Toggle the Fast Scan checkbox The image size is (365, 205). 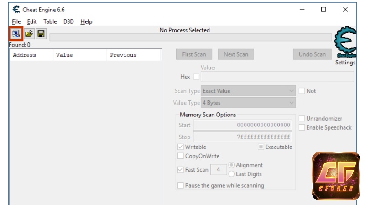coord(180,169)
